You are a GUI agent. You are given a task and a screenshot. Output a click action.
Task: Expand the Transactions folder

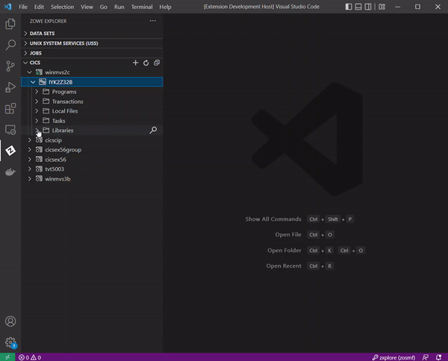pyautogui.click(x=37, y=101)
